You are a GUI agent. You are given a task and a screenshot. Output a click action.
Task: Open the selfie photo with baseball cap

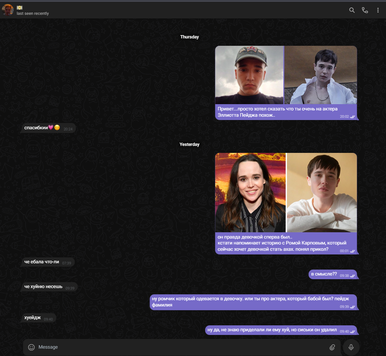click(x=249, y=75)
